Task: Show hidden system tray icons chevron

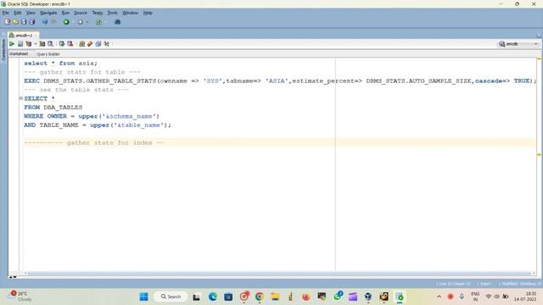Action: [x=439, y=297]
